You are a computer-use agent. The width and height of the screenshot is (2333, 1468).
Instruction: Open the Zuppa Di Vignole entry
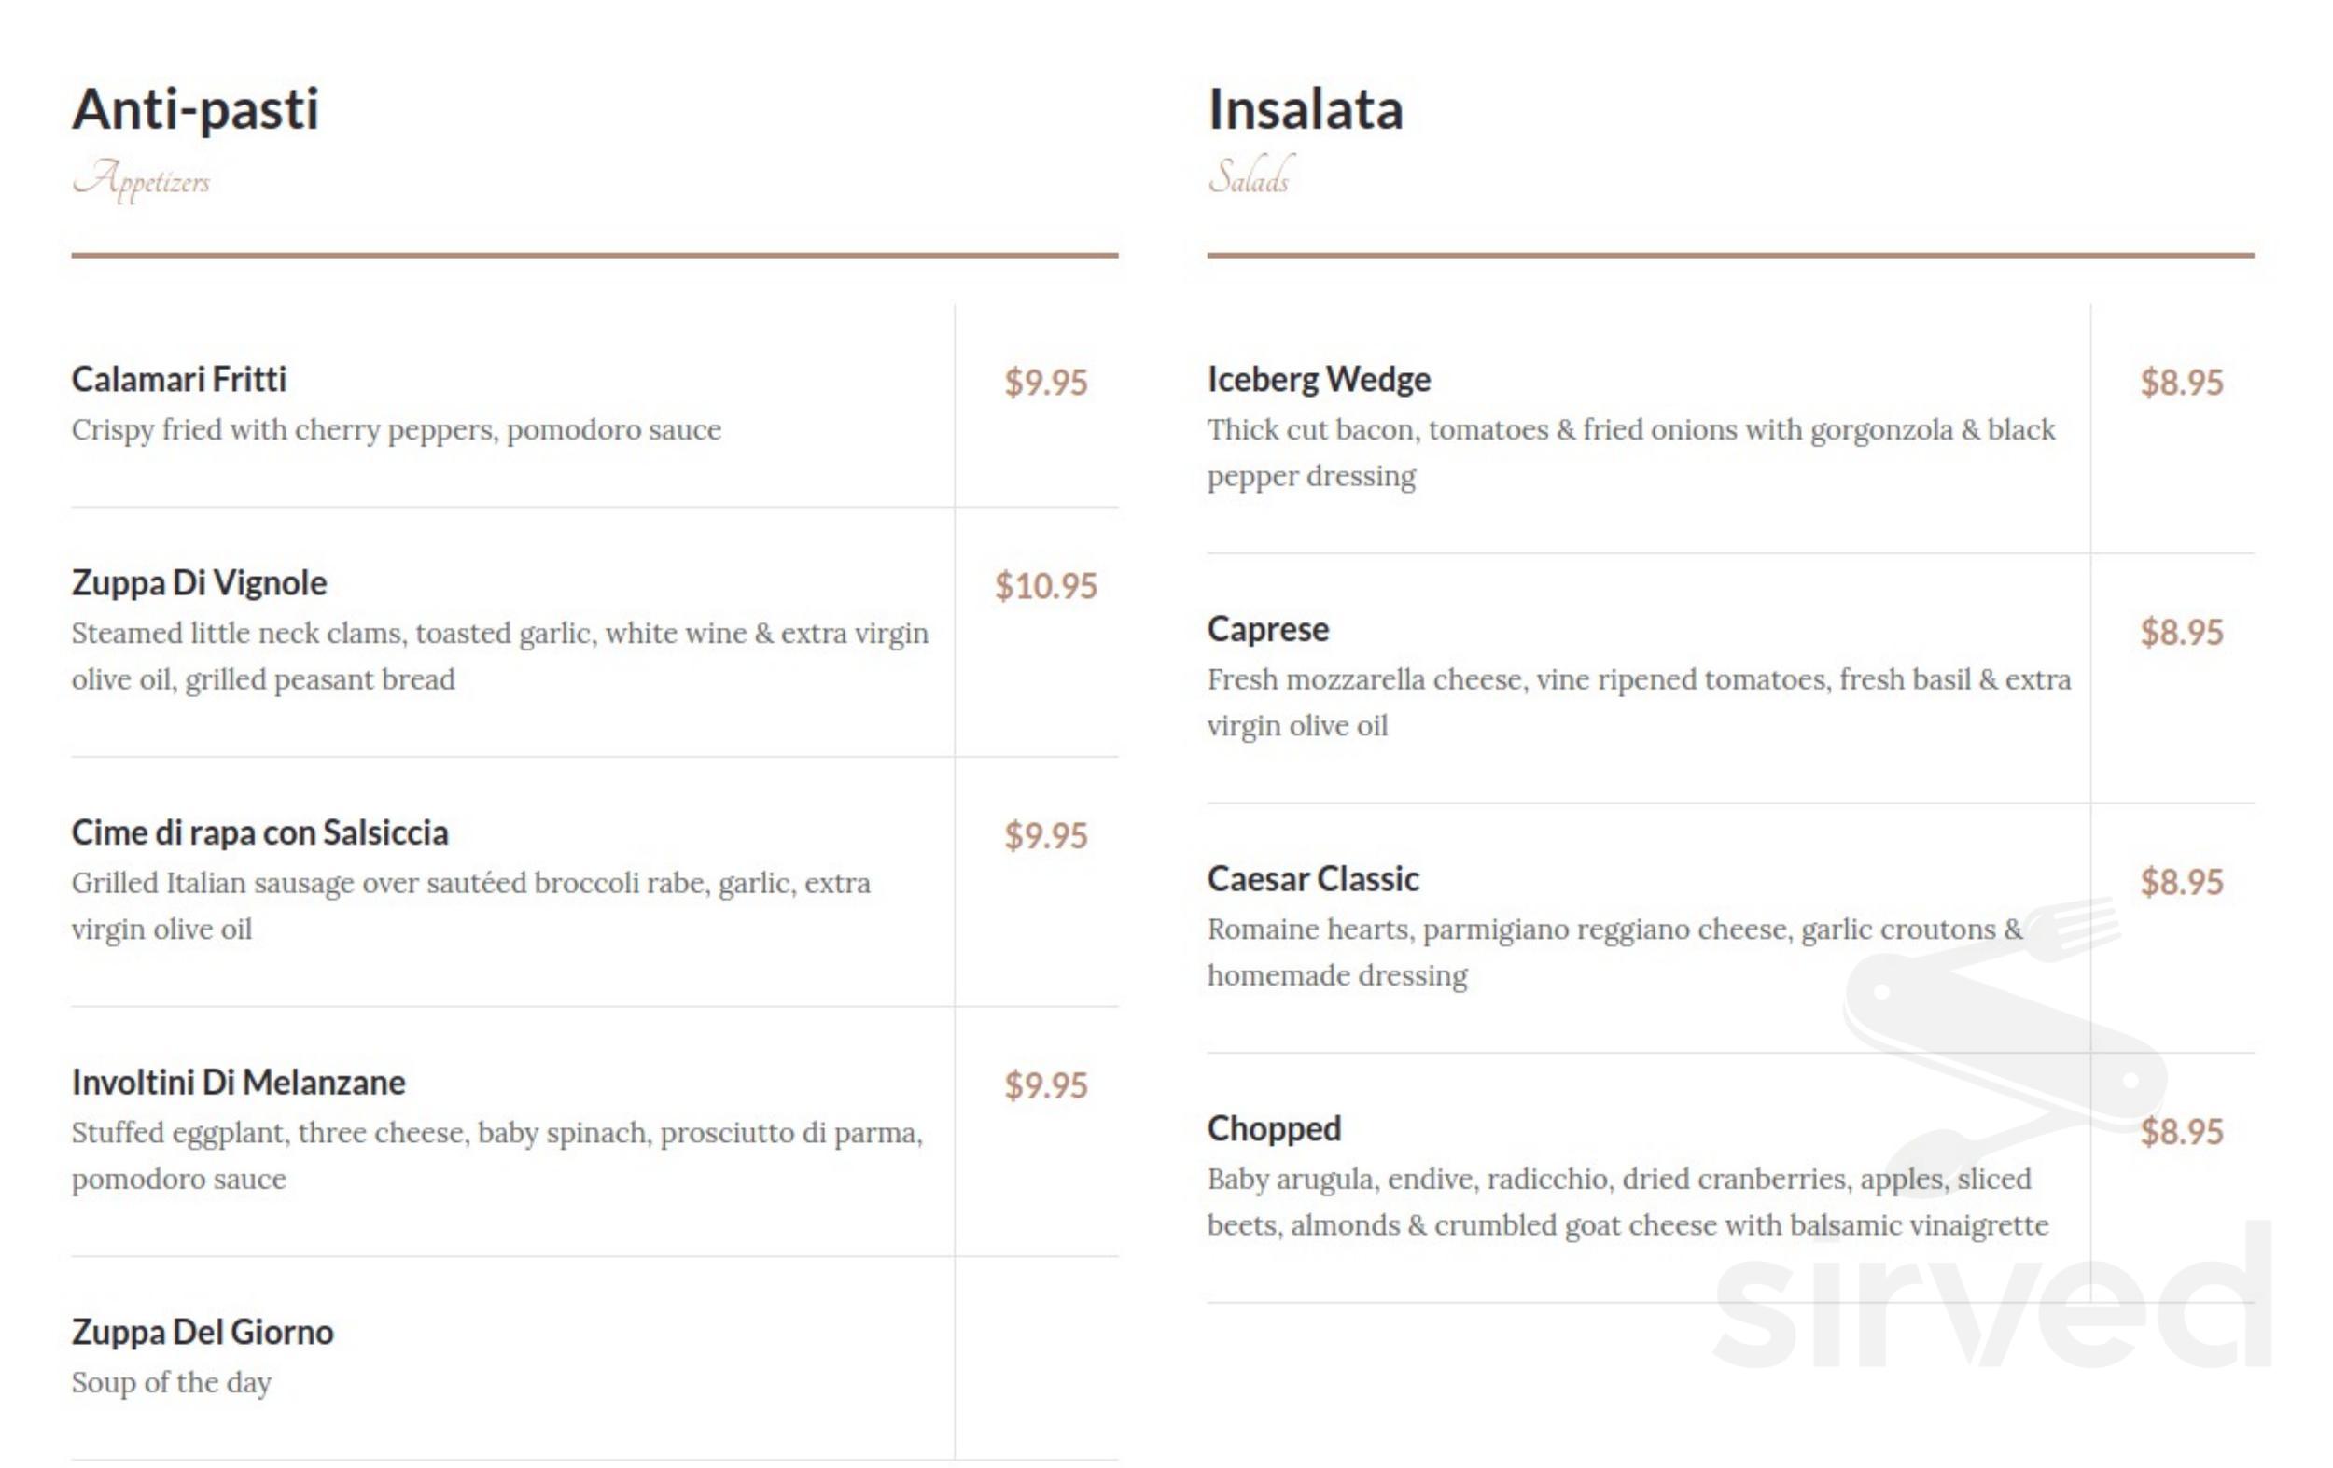[200, 583]
